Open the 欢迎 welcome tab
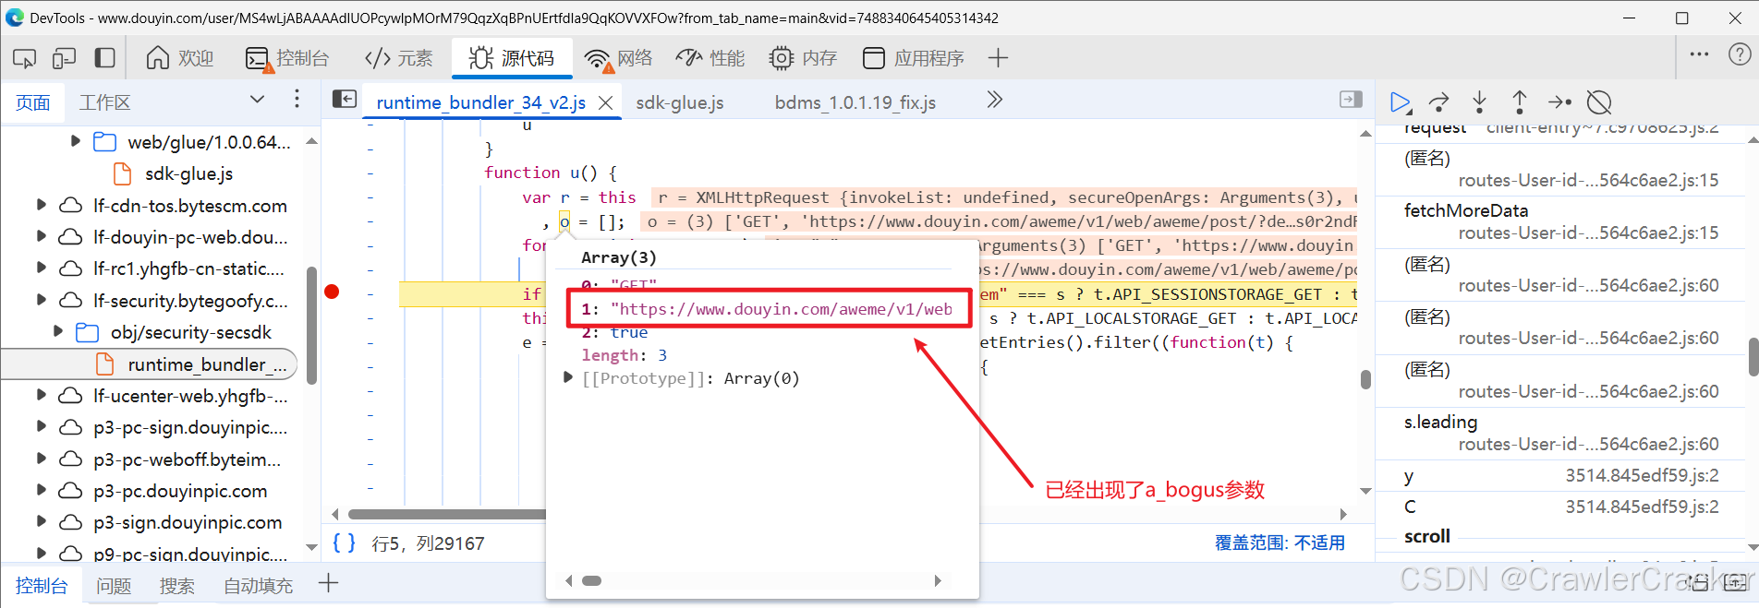This screenshot has height=608, width=1759. pyautogui.click(x=180, y=58)
